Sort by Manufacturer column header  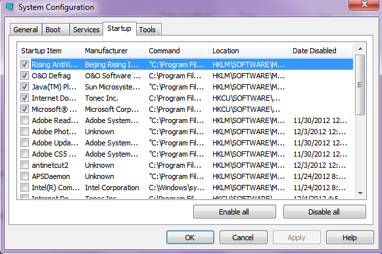click(x=113, y=51)
